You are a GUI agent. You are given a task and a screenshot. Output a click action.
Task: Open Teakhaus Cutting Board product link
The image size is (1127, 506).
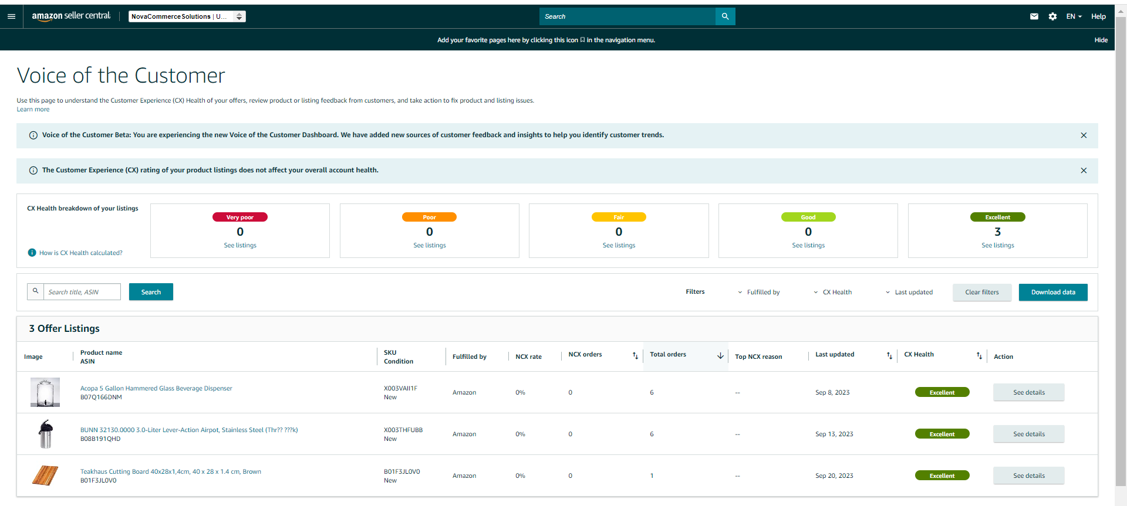(x=171, y=471)
